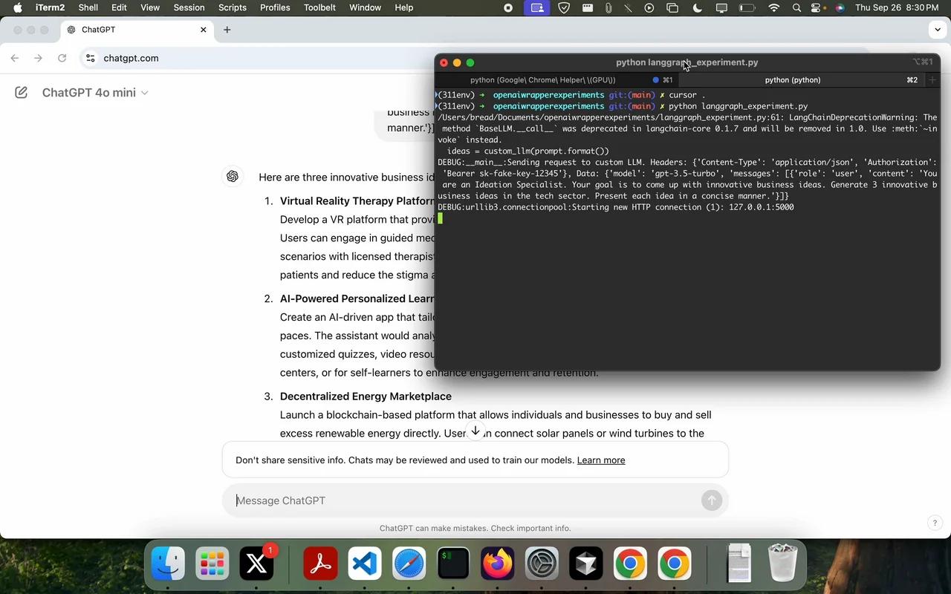This screenshot has height=594, width=951.
Task: Open Safari from the Dock
Action: click(407, 564)
